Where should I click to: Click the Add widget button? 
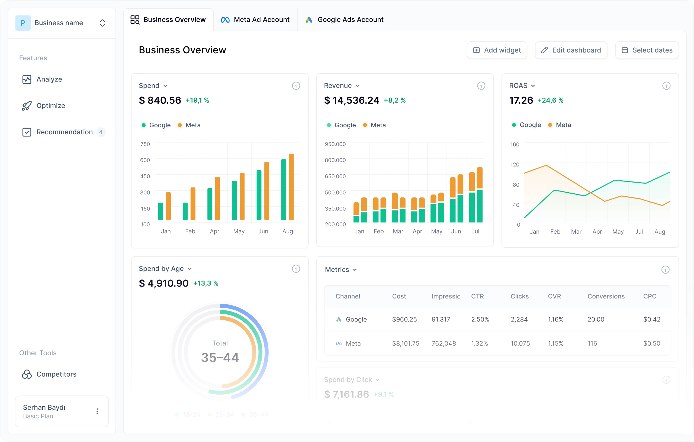tap(497, 50)
